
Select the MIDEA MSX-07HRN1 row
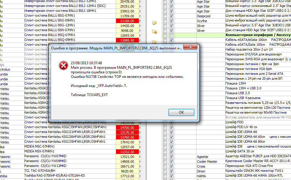(70, 152)
